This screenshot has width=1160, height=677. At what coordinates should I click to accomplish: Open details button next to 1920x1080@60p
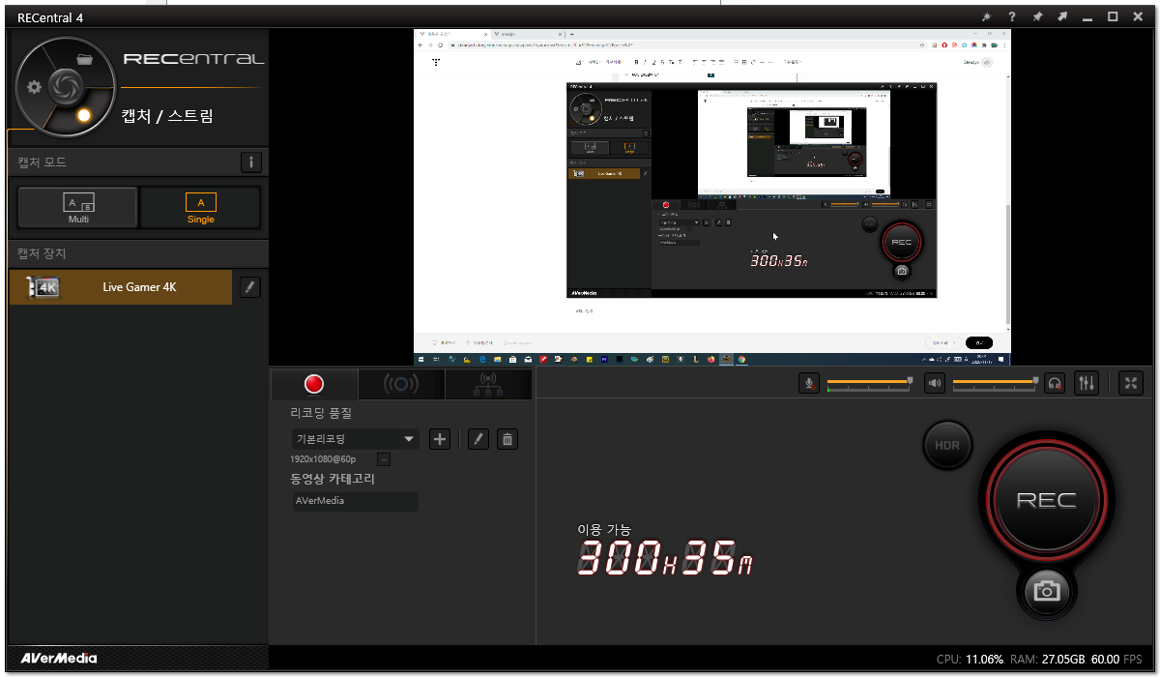coord(383,459)
